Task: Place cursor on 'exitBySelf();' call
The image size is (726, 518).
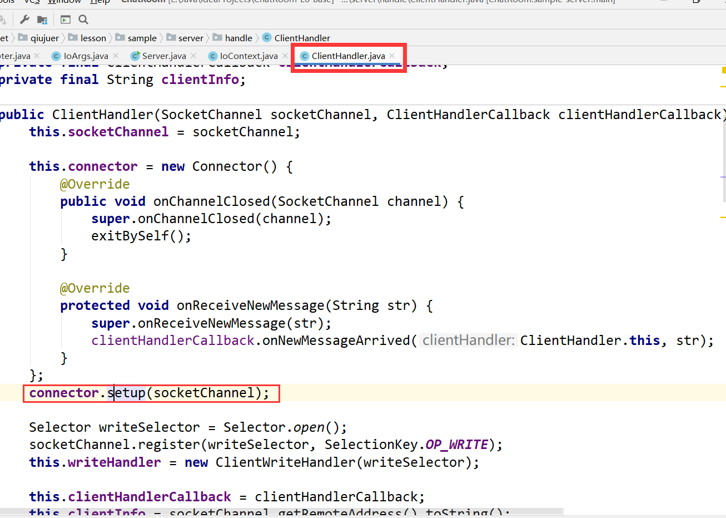Action: click(x=141, y=236)
